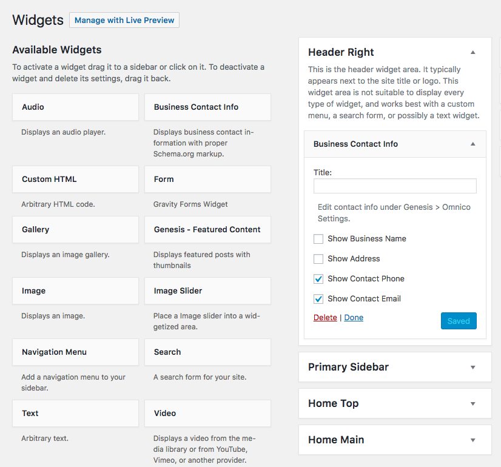Pick the Navigation Menu widget
Viewport: 501px width, 467px height.
pyautogui.click(x=75, y=352)
